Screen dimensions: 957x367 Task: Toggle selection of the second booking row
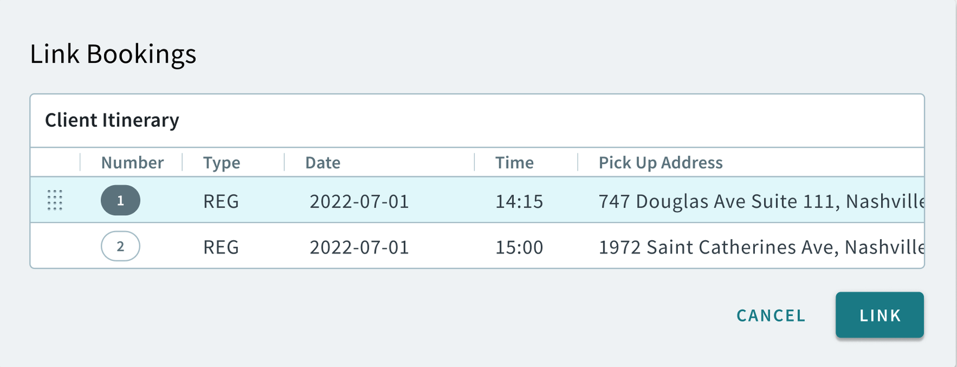[x=390, y=246]
